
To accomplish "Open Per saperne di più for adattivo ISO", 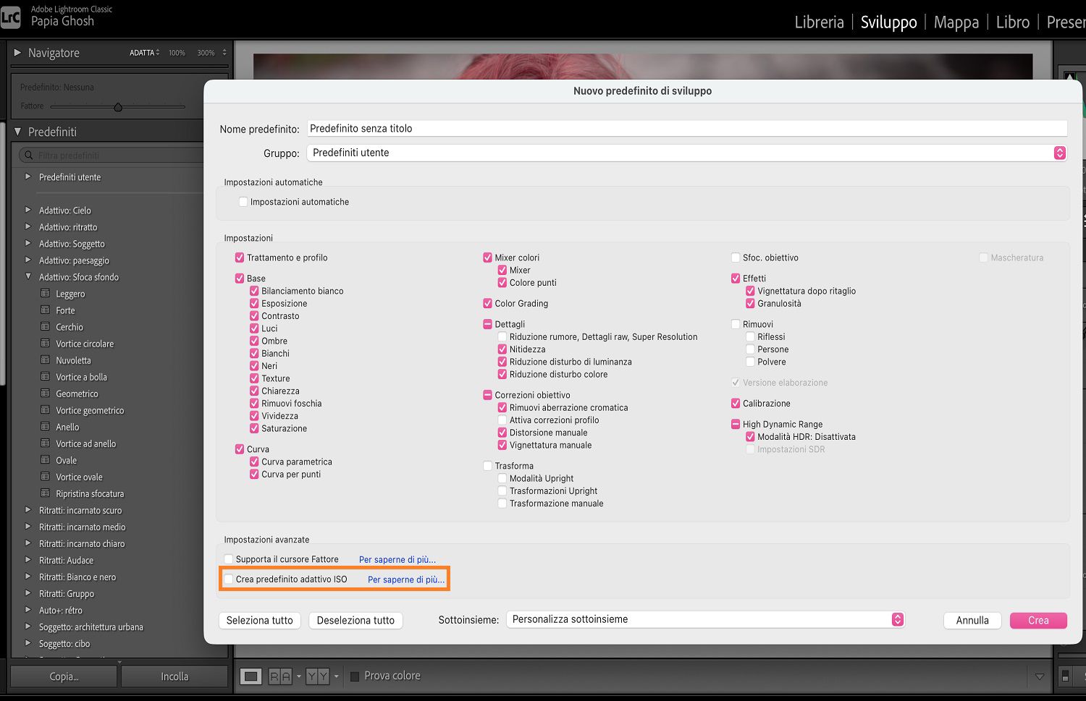I will click(x=406, y=579).
